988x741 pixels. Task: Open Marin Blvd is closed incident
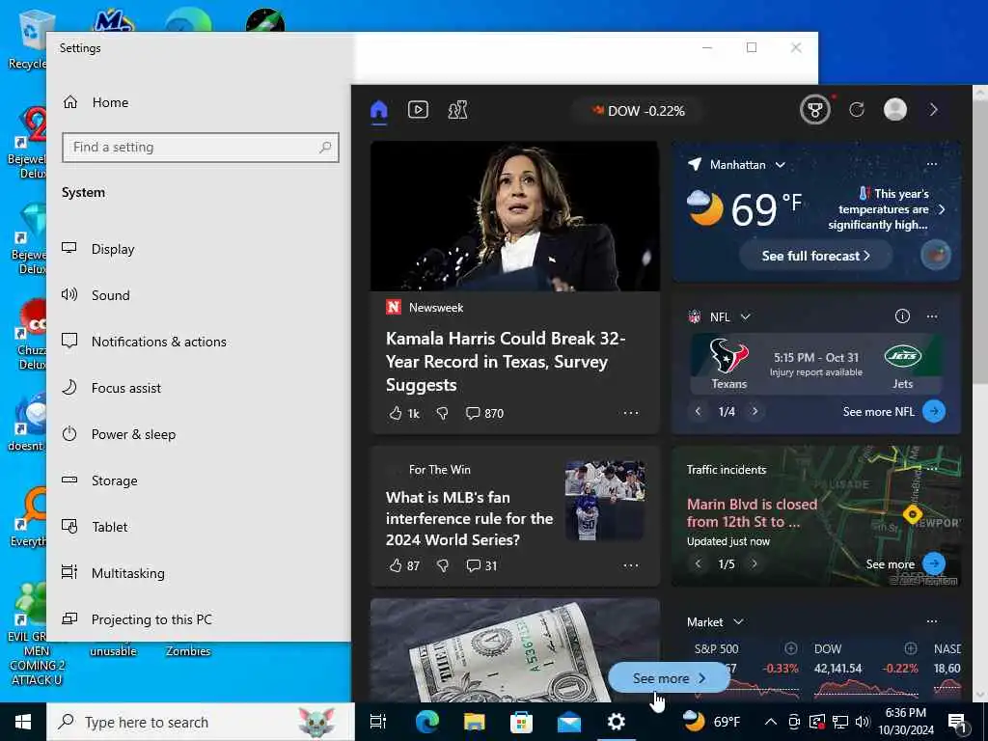point(752,513)
